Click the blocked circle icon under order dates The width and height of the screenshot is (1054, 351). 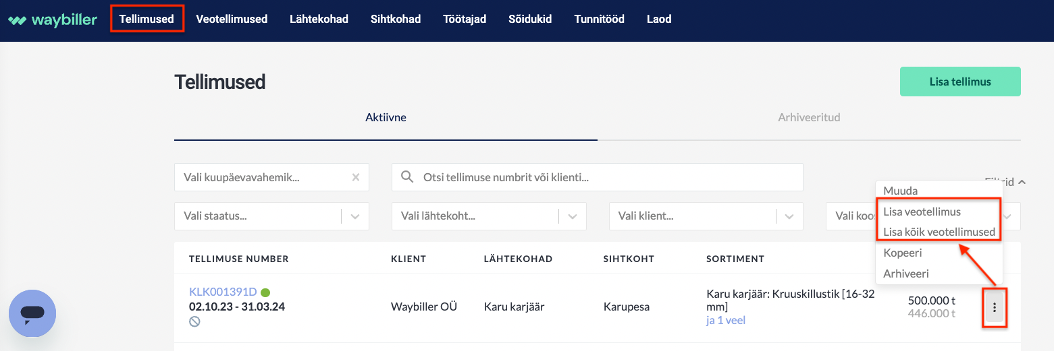pyautogui.click(x=194, y=321)
